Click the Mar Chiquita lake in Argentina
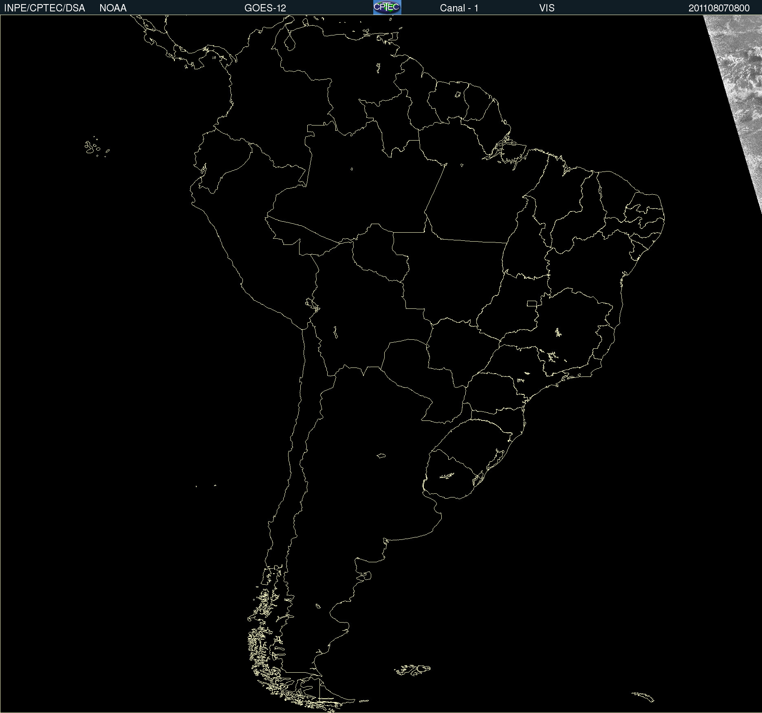 pos(381,456)
